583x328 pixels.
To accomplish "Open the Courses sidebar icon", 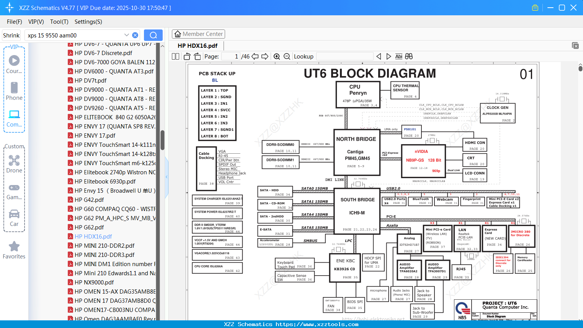I will [x=14, y=64].
